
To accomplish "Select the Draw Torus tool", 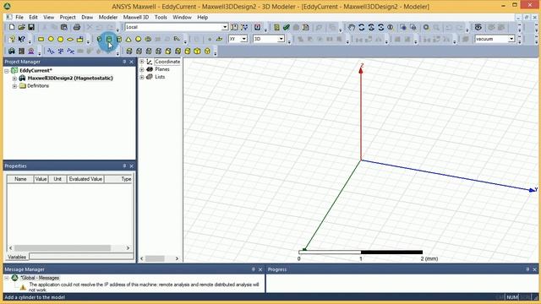I will coord(148,40).
